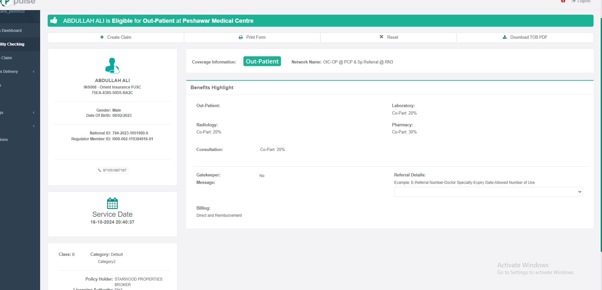
Task: Open the Claim sidebar item
Action: [7, 58]
